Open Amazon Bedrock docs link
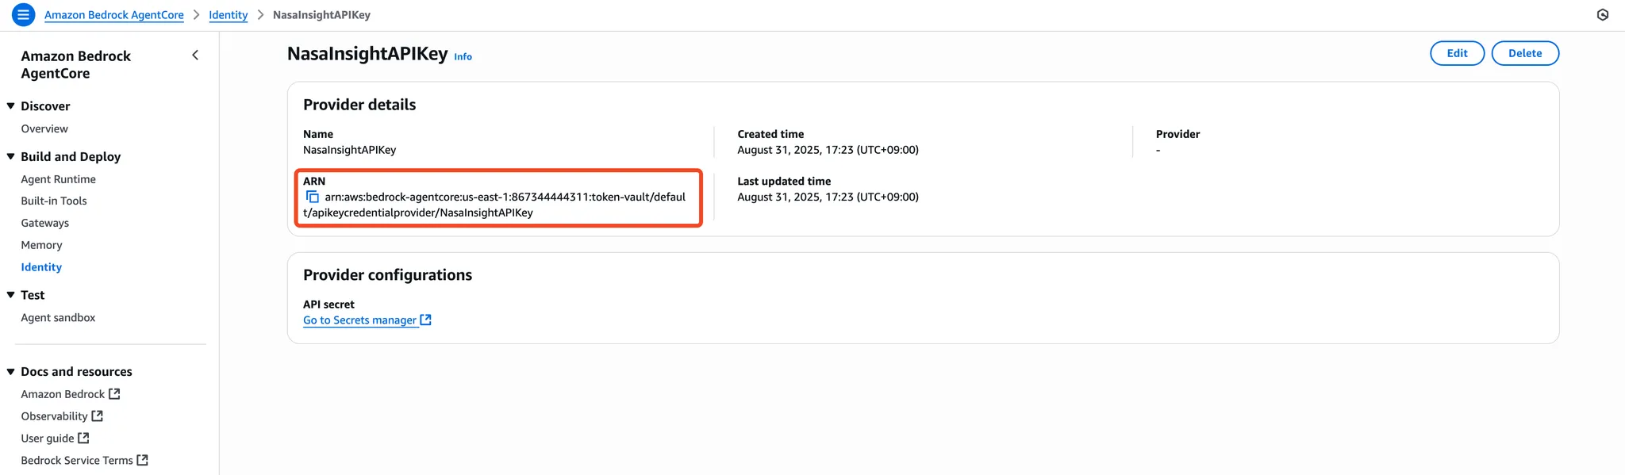This screenshot has width=1625, height=475. coord(63,394)
